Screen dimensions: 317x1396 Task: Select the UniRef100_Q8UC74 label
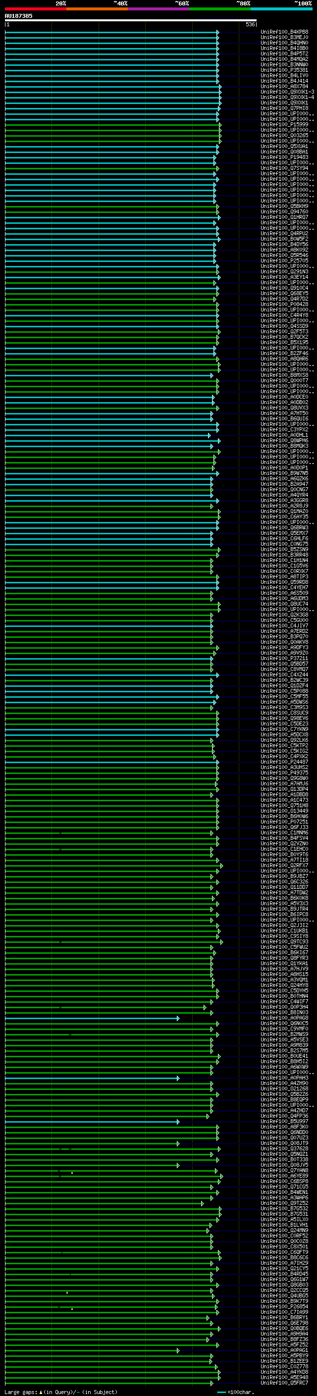(284, 604)
